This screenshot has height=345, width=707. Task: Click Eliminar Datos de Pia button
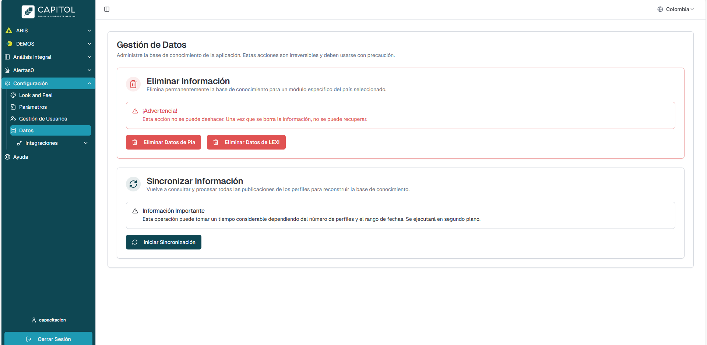click(x=163, y=142)
